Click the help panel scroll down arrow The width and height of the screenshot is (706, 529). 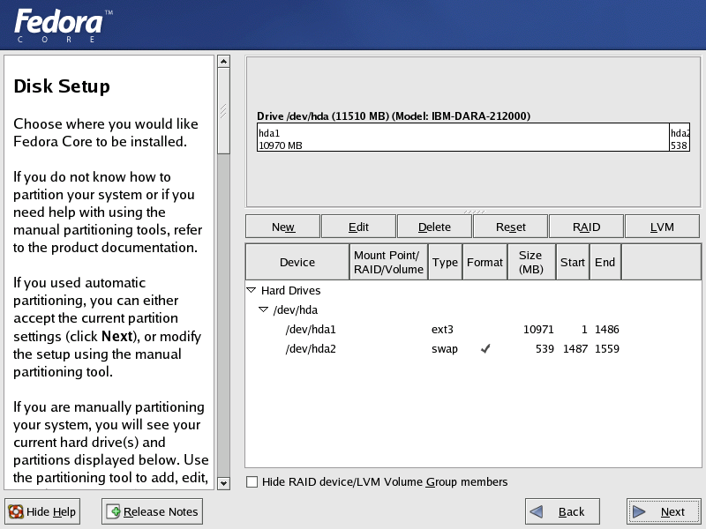(x=224, y=483)
